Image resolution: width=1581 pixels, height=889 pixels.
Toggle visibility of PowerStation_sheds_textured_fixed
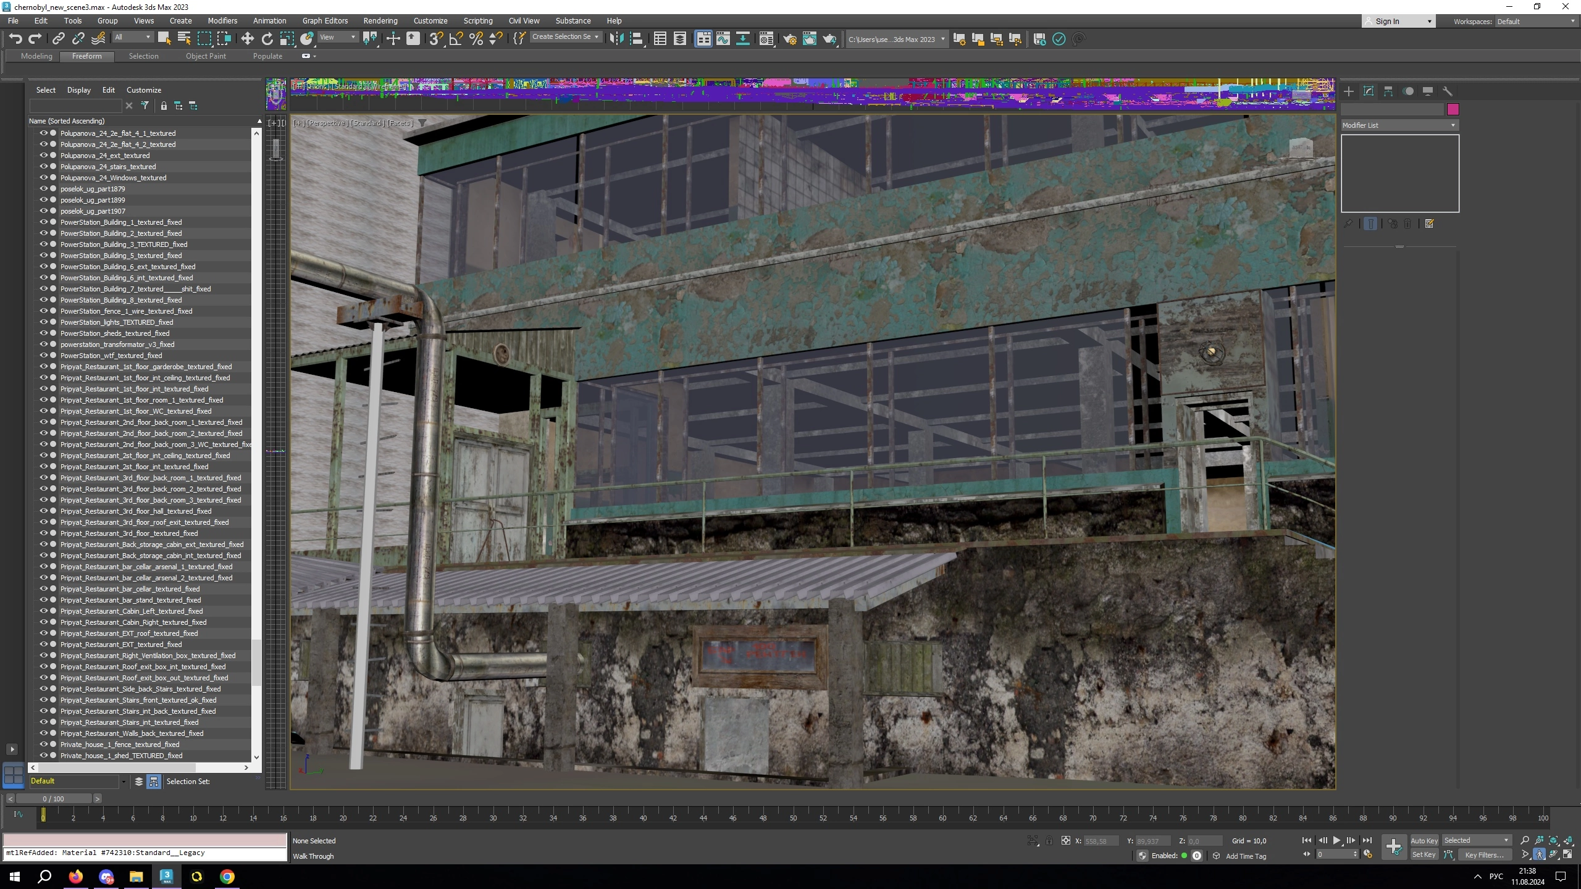[x=44, y=333]
